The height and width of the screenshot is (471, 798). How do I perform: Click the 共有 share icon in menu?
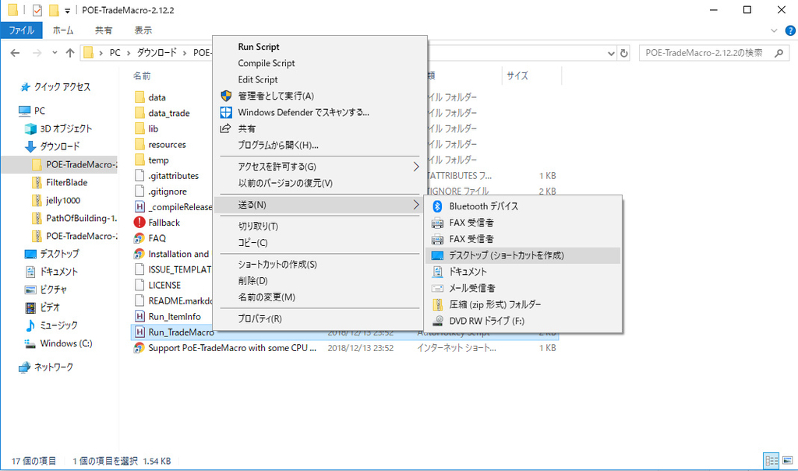(x=225, y=128)
